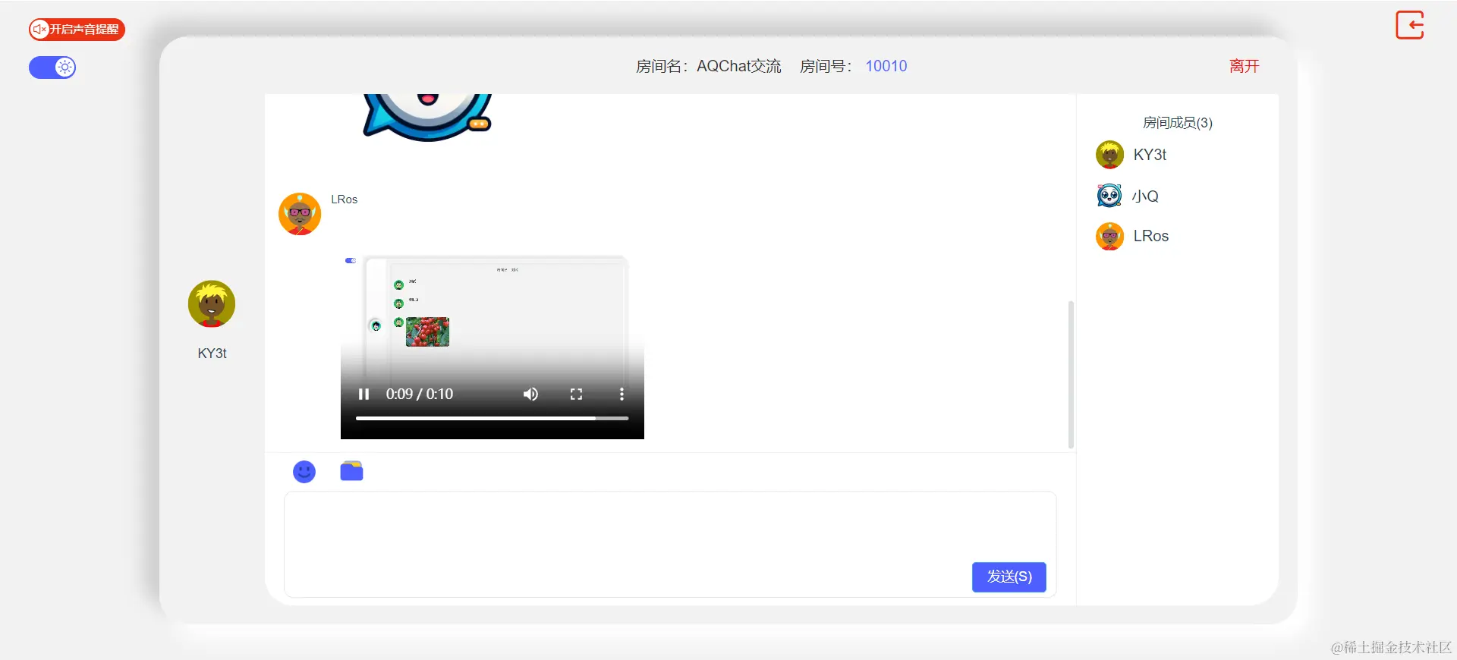Toggle the light/dark theme switch
Screen dimensions: 1457x660
click(x=52, y=68)
